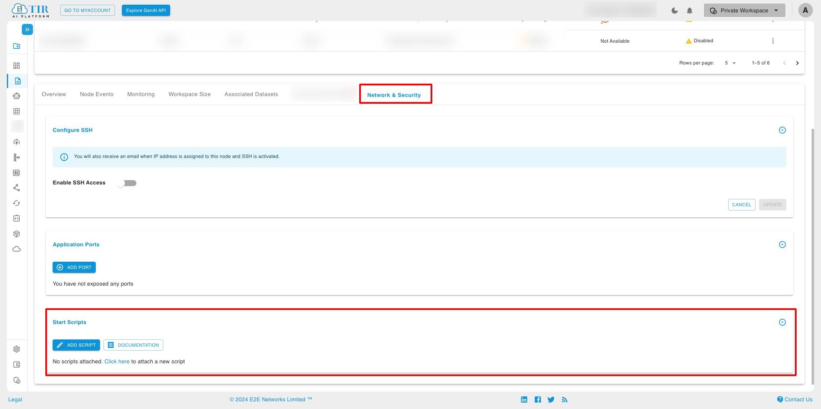The height and width of the screenshot is (409, 821).
Task: Open the Rows per page dropdown
Action: pyautogui.click(x=730, y=63)
